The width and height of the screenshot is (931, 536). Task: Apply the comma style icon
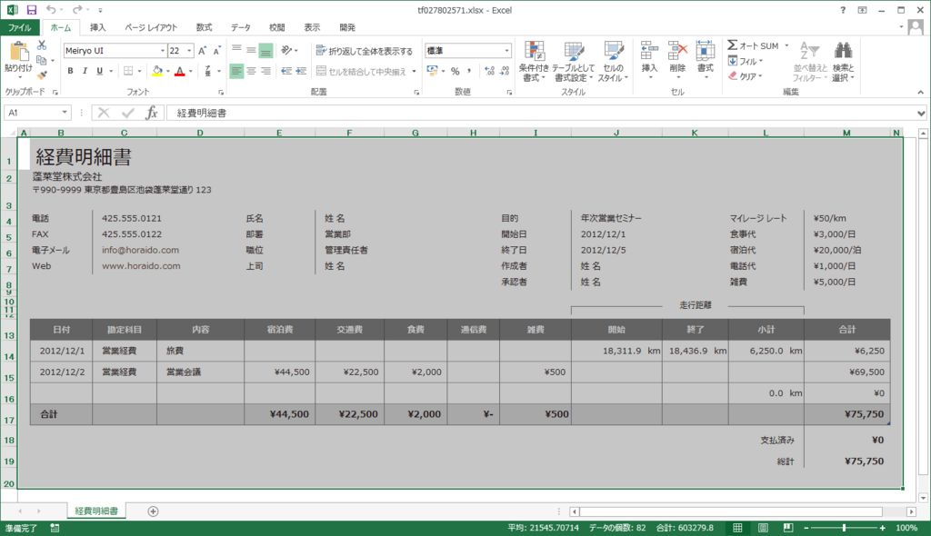pyautogui.click(x=470, y=71)
